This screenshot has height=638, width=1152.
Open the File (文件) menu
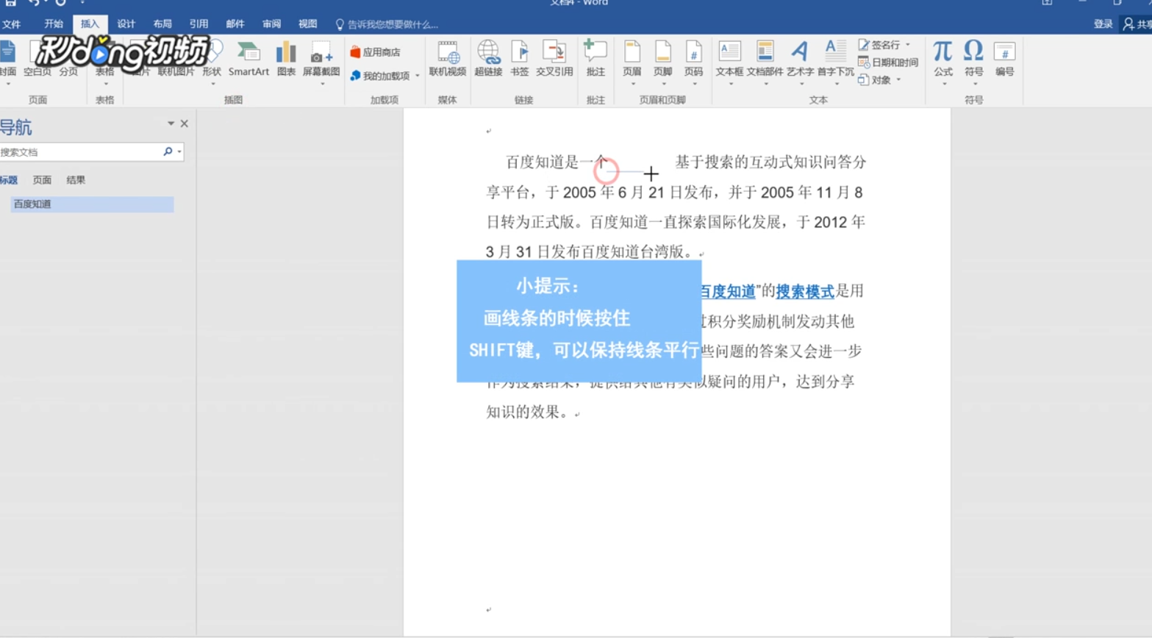pos(12,24)
